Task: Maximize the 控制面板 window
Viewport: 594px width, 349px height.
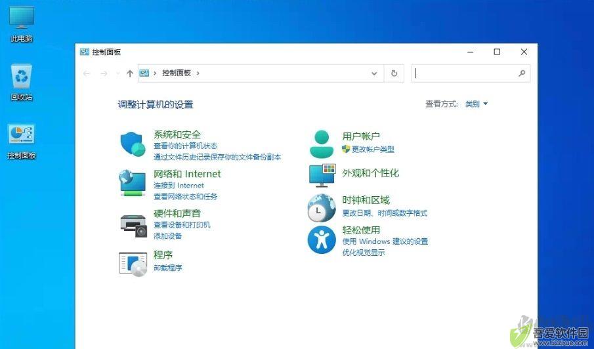Action: tap(497, 52)
